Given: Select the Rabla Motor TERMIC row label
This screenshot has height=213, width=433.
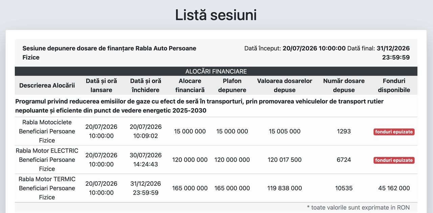Looking at the screenshot, I should [x=47, y=188].
